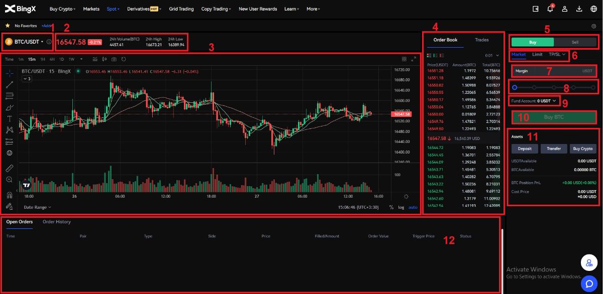Open the user account profile icon

click(x=565, y=9)
